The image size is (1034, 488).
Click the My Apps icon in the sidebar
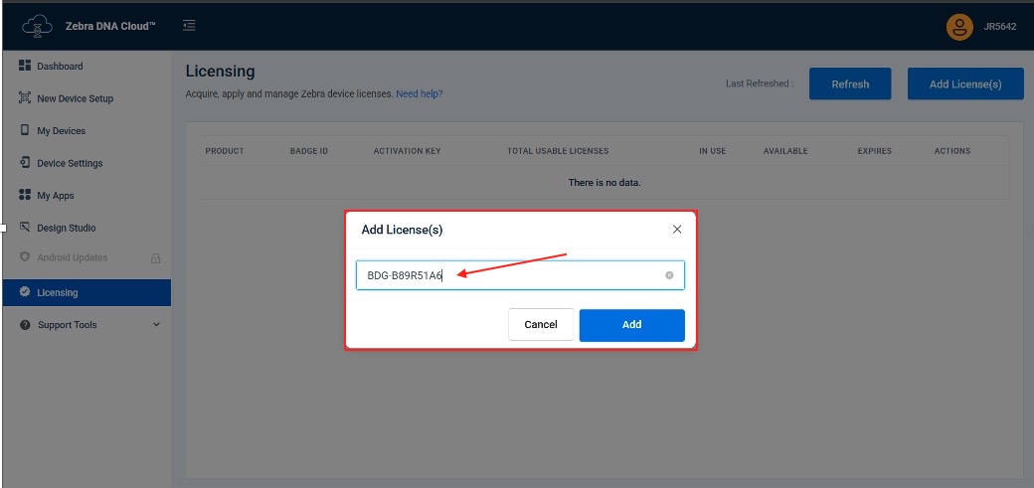[x=25, y=196]
